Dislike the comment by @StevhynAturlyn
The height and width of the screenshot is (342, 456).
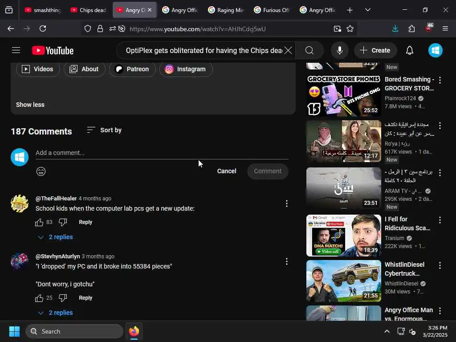click(63, 298)
